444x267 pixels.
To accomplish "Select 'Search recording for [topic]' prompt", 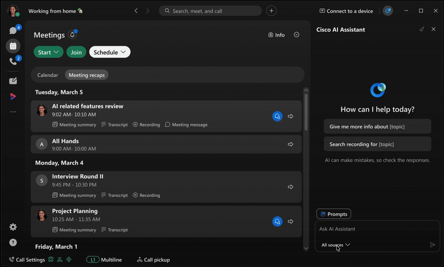I will point(377,144).
